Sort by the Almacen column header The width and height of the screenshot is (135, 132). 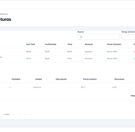pos(89,44)
